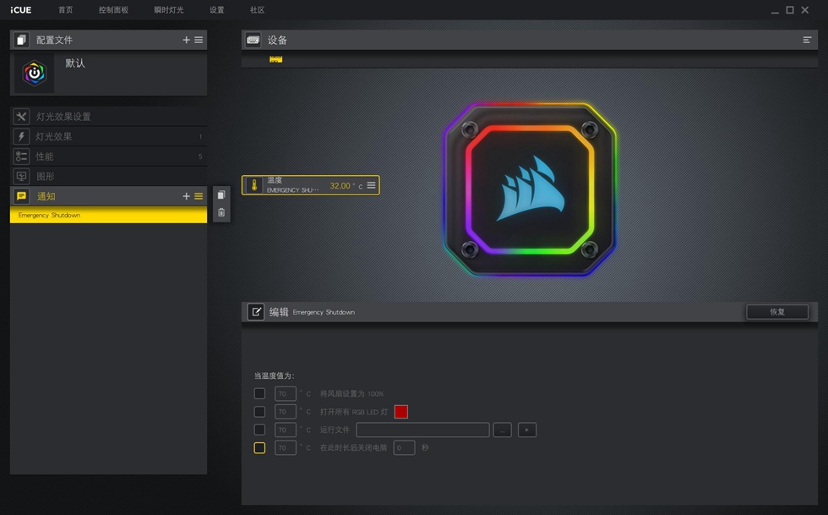The width and height of the screenshot is (828, 515).
Task: Open the red LED color swatch
Action: 400,412
